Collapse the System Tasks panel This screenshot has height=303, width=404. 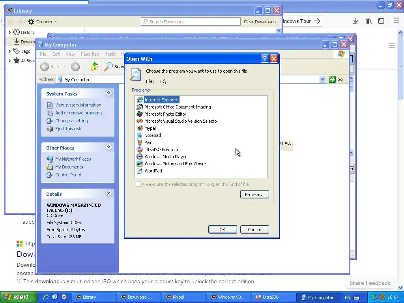tap(109, 93)
